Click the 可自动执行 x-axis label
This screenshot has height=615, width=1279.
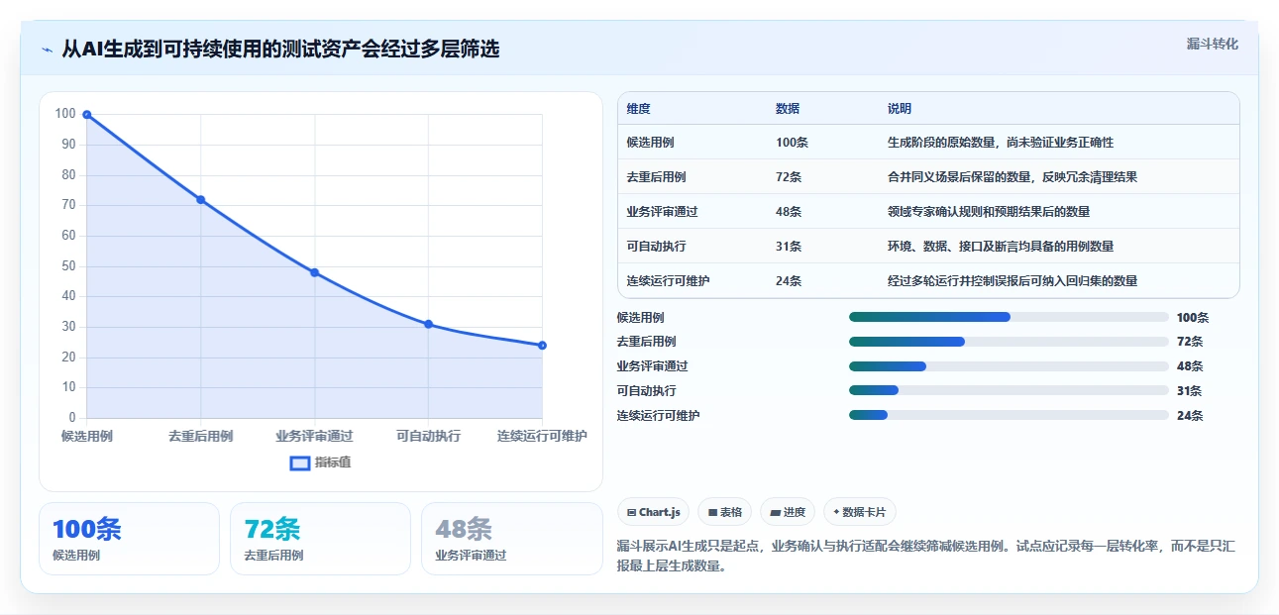(x=428, y=436)
